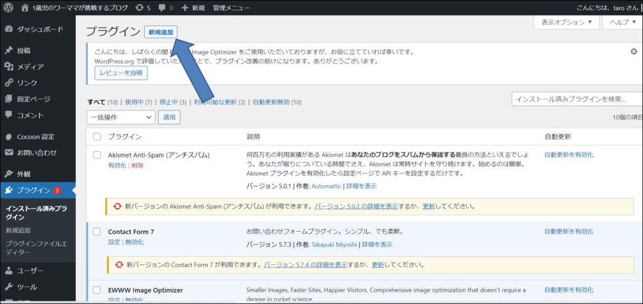This screenshot has height=304, width=643.
Task: Open インストール済みプラグイン submenu
Action: tap(36, 213)
